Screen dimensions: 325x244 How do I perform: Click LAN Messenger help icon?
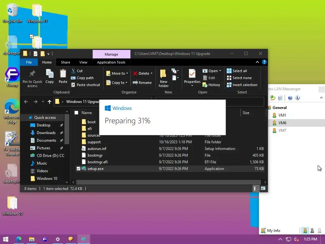click(290, 98)
